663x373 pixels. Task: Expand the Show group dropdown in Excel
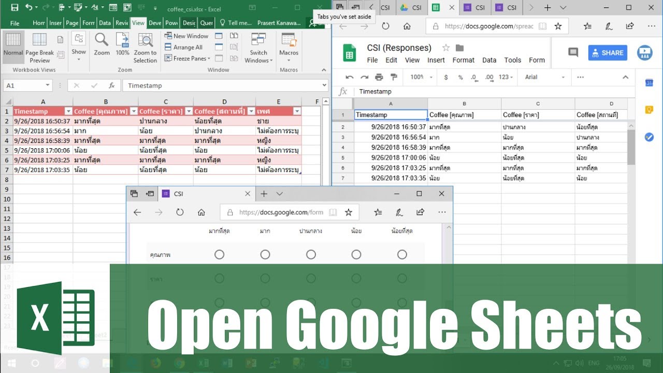pyautogui.click(x=79, y=47)
